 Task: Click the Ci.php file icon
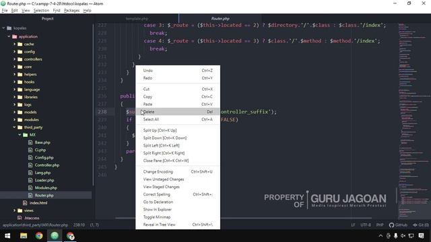30,150
